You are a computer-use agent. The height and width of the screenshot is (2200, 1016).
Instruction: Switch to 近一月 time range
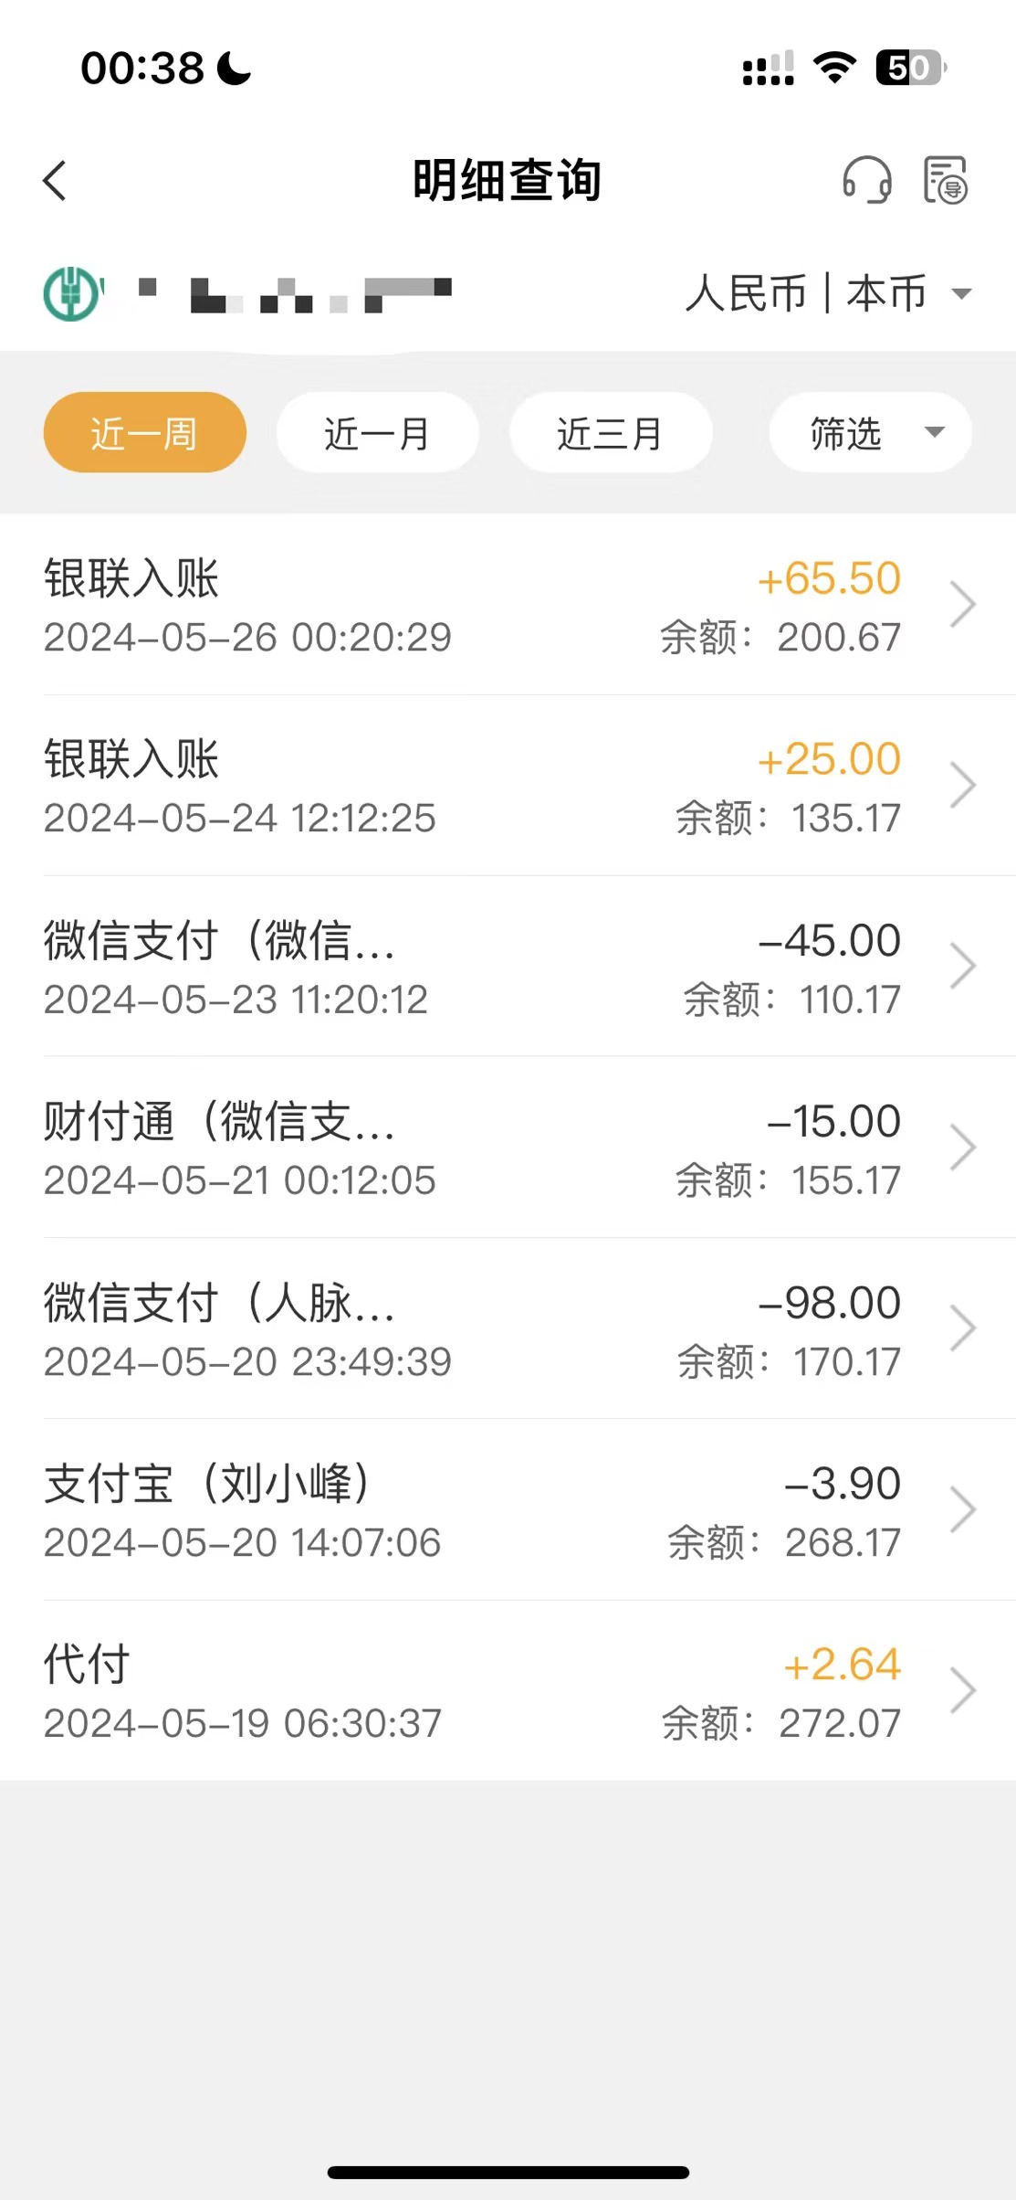[x=377, y=432]
